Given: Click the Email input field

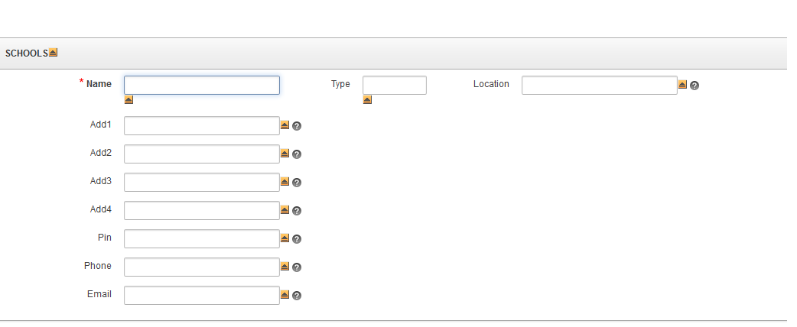Looking at the screenshot, I should [x=202, y=296].
